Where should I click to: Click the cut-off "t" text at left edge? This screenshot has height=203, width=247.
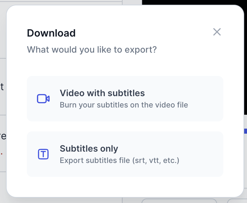pyautogui.click(x=2, y=87)
